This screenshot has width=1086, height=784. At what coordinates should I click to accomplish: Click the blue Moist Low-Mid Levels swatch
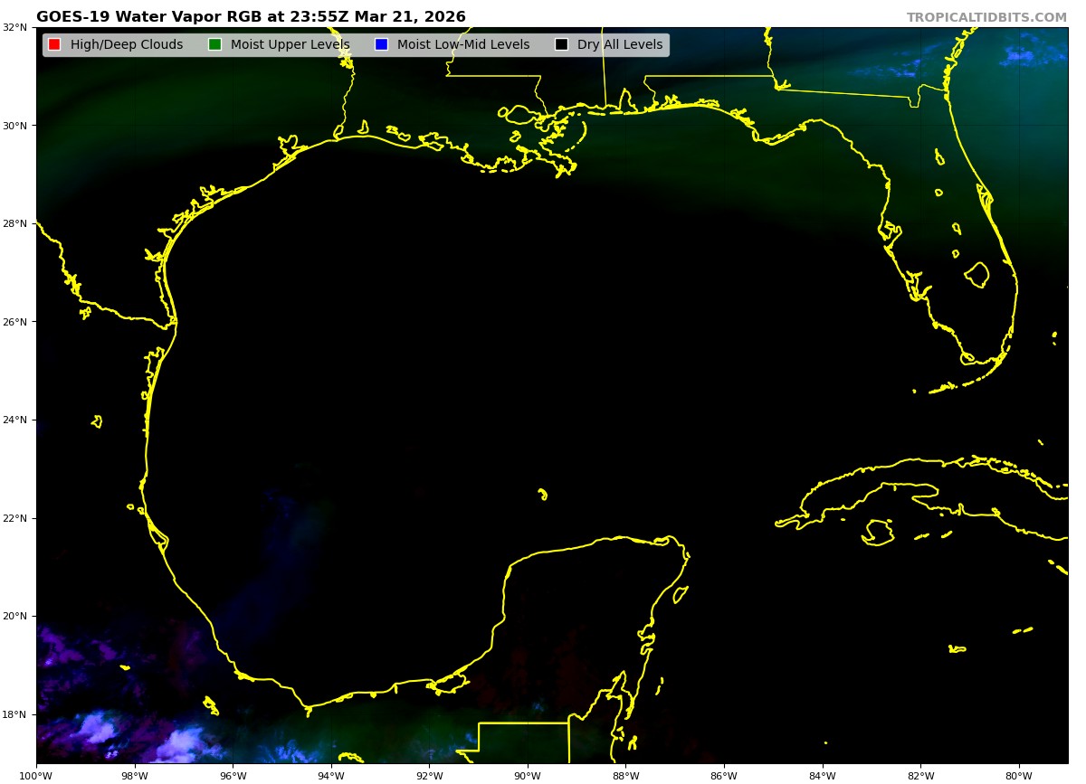pos(381,45)
